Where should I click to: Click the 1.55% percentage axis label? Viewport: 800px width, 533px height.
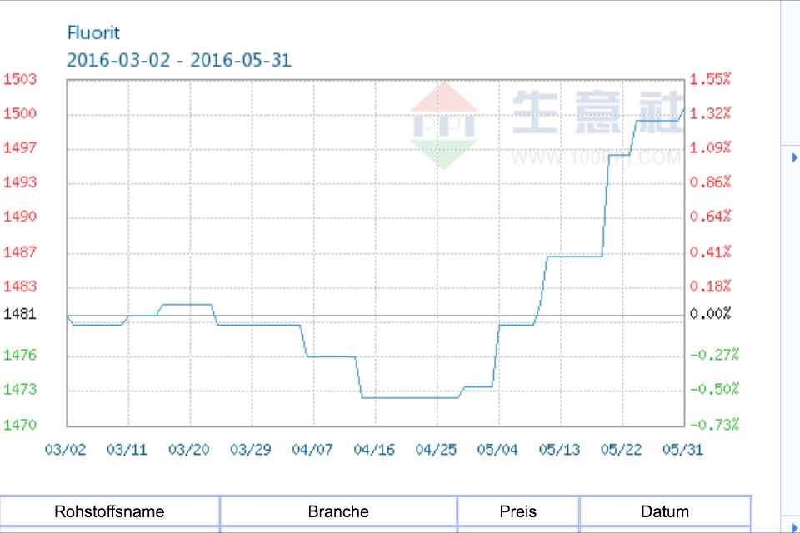click(712, 80)
